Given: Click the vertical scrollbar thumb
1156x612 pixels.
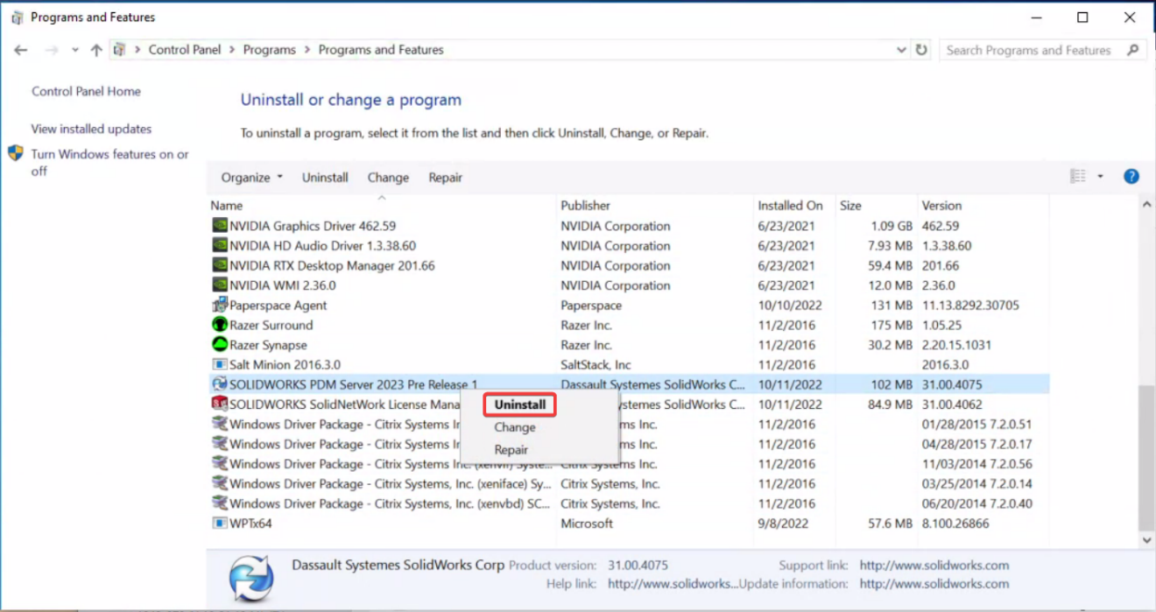Looking at the screenshot, I should (1146, 459).
